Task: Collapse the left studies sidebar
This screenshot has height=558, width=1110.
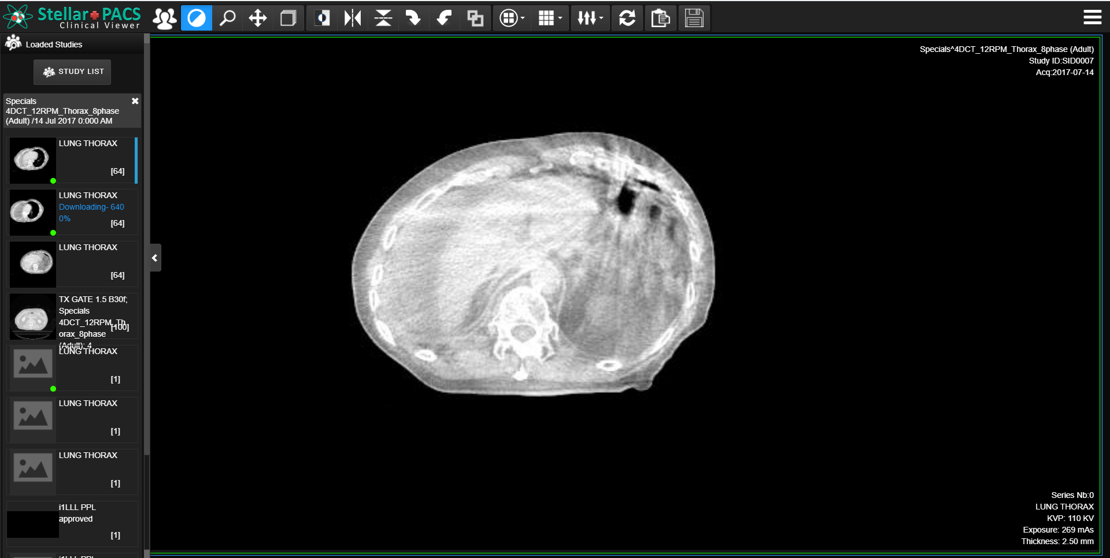Action: click(x=155, y=258)
